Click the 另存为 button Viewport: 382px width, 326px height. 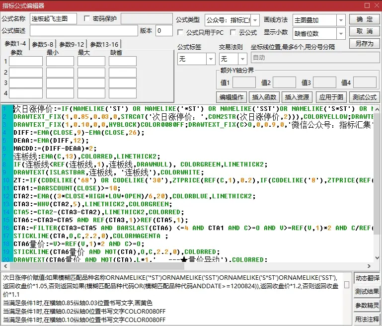pos(365,44)
